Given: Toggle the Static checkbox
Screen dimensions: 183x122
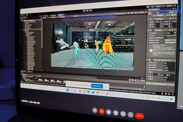Looking at the screenshot, I should (168, 12).
